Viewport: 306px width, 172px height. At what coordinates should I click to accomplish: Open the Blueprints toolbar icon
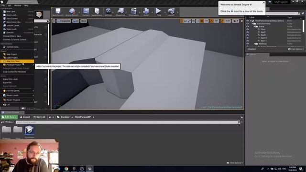pos(120,12)
